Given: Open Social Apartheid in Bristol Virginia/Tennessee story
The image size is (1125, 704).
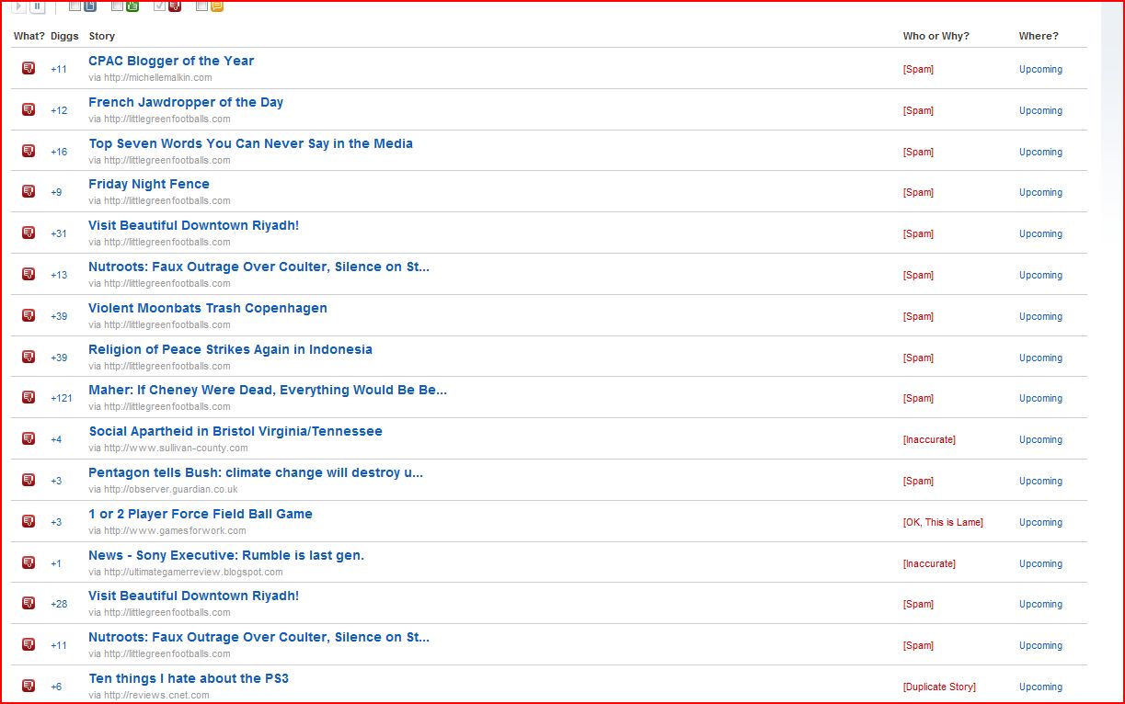Looking at the screenshot, I should [x=235, y=431].
